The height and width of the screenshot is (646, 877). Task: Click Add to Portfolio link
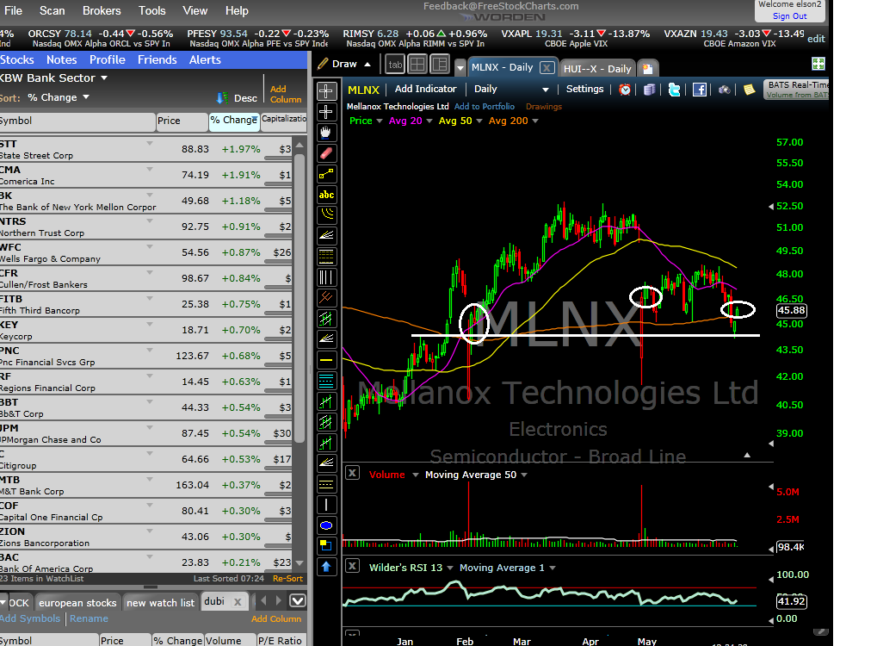(x=485, y=106)
